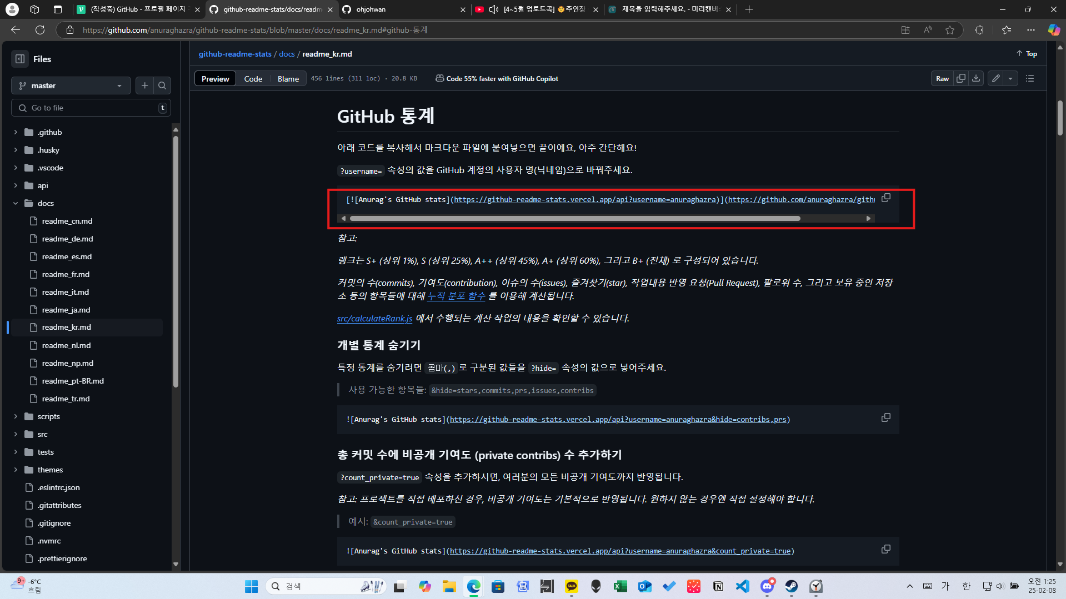This screenshot has width=1066, height=599.
Task: Download the raw file icon
Action: 976,78
